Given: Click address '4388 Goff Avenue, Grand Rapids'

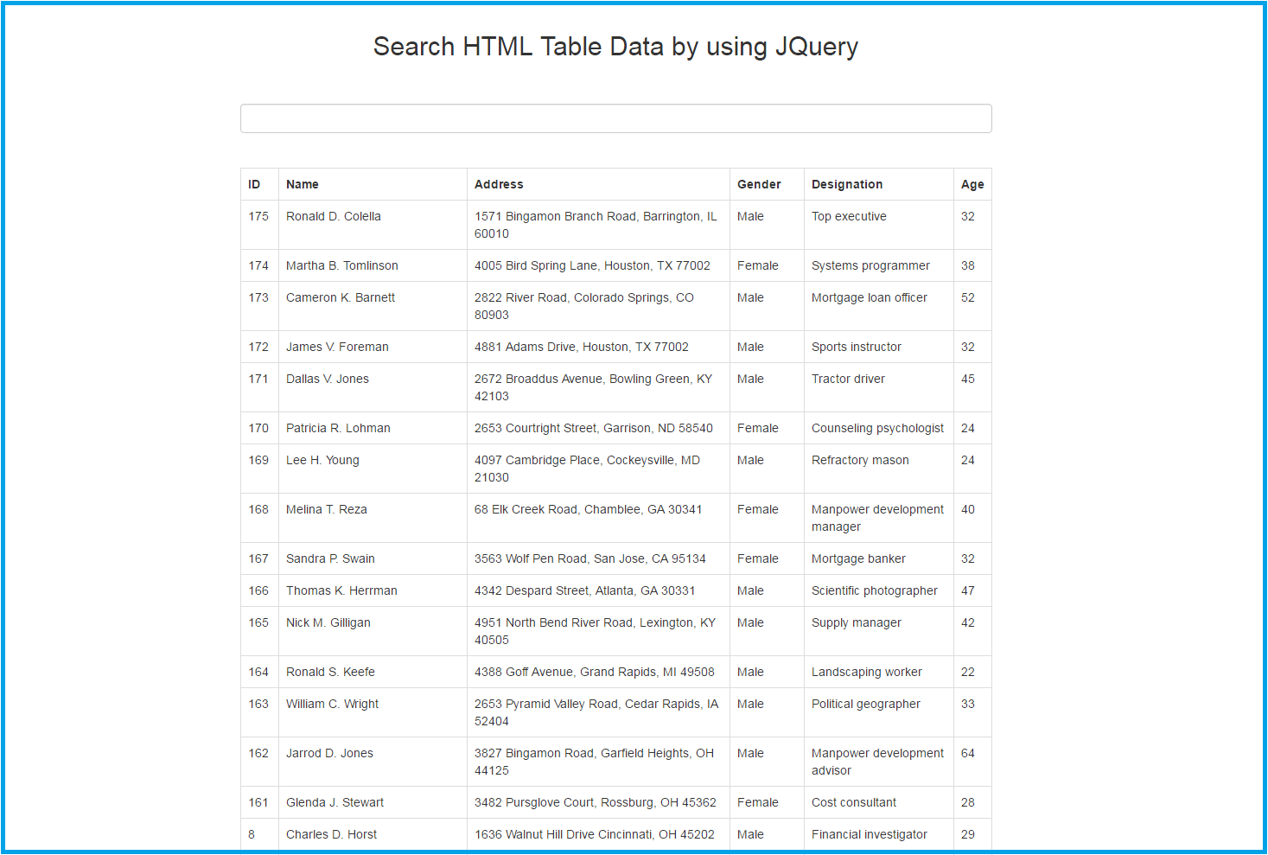Looking at the screenshot, I should [595, 672].
